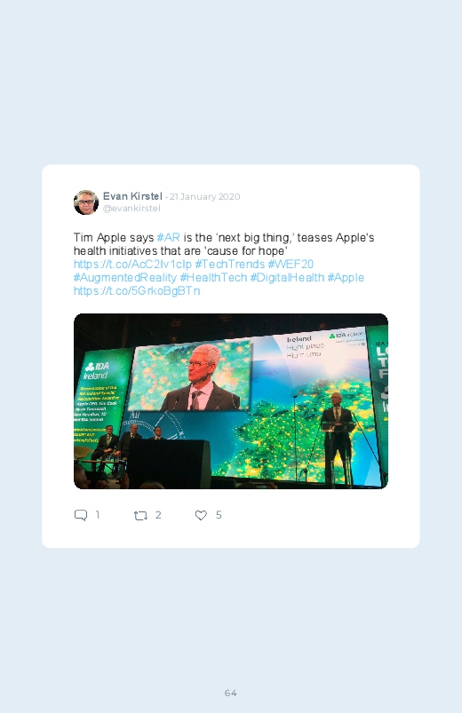This screenshot has height=713, width=462.
Task: Open the Evan Kirstel display name
Action: pyautogui.click(x=132, y=196)
